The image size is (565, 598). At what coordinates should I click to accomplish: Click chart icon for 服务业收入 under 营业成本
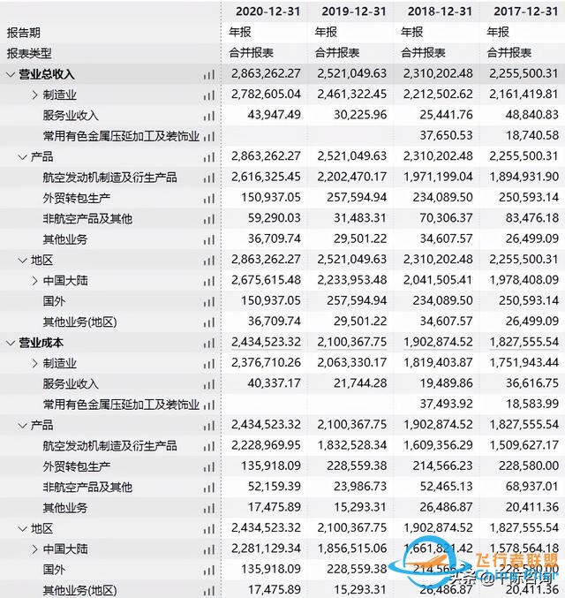[x=209, y=384]
